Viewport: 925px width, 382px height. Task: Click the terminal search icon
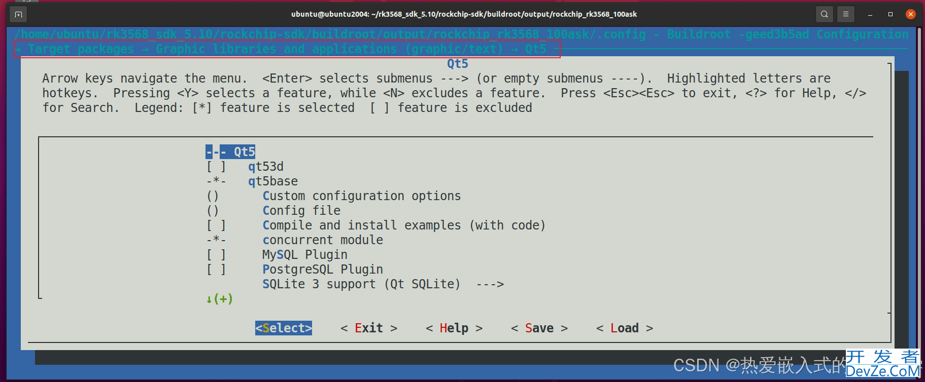[825, 14]
